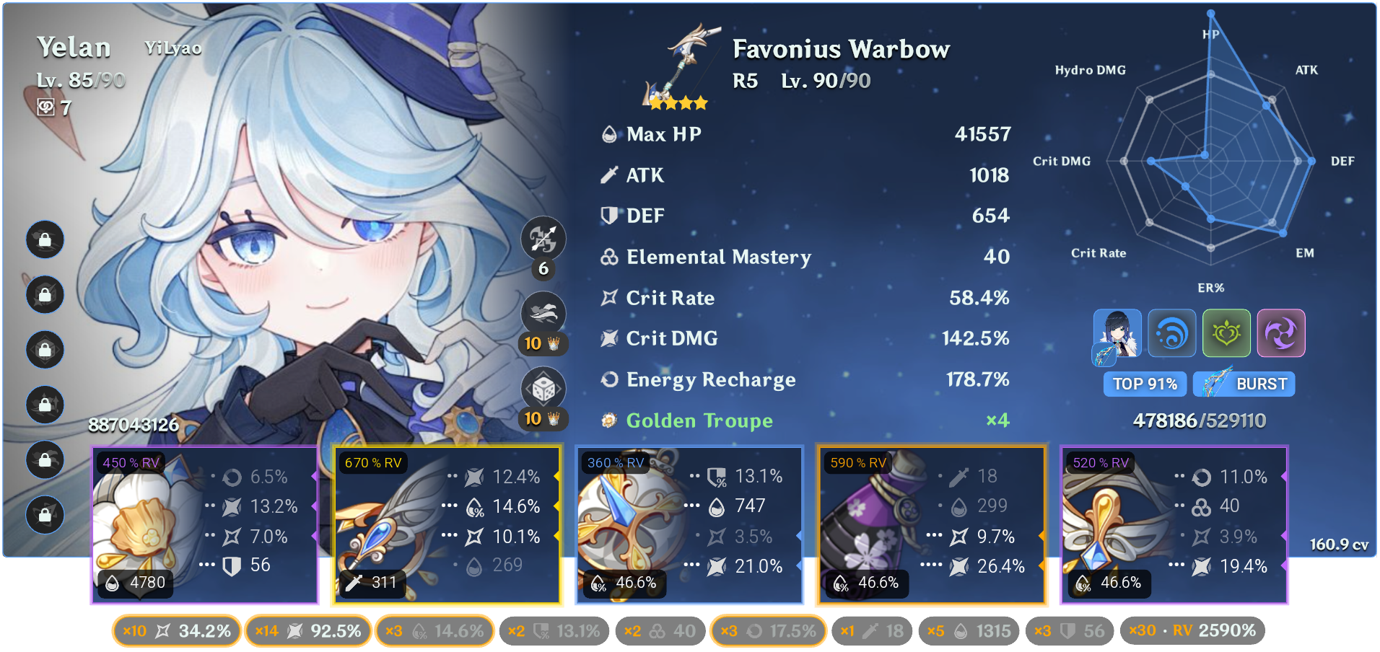1380x652 pixels.
Task: Click the elemental burst dice talent icon
Action: coord(543,389)
